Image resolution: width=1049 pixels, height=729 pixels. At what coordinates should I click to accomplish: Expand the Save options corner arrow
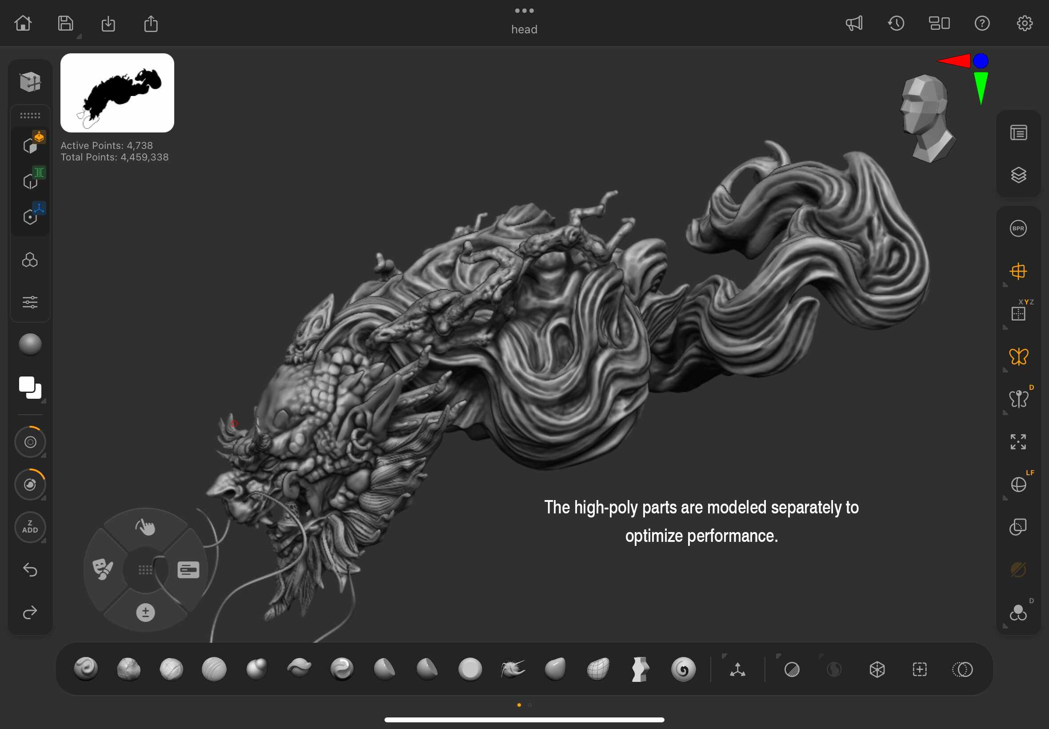click(79, 36)
